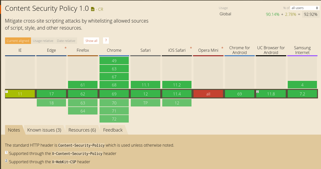Screen dimensions: 321x169
Task: Click the IE browser column header
Action: coord(20,50)
